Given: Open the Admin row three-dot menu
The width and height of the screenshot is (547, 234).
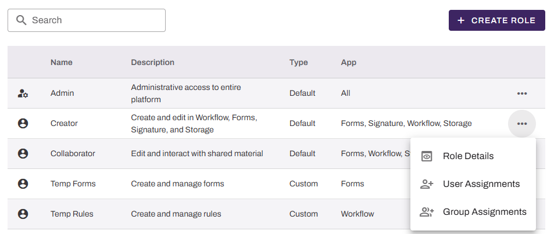Looking at the screenshot, I should 522,93.
